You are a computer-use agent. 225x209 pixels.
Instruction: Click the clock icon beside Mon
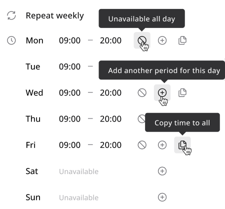(11, 40)
